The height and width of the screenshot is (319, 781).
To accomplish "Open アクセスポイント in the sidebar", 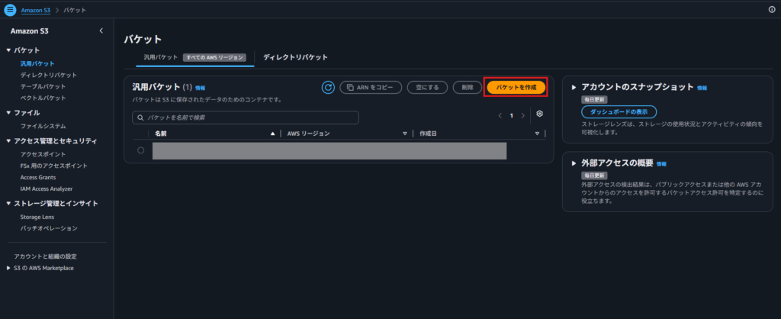I will 43,154.
